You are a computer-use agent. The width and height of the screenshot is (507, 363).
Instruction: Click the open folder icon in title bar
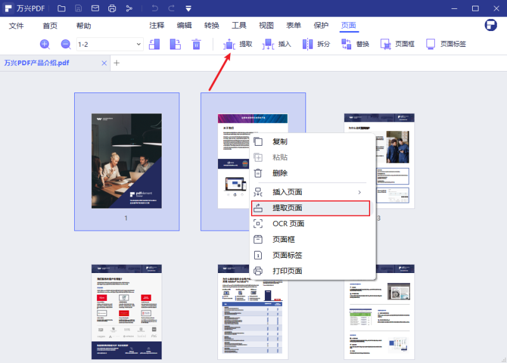61,8
